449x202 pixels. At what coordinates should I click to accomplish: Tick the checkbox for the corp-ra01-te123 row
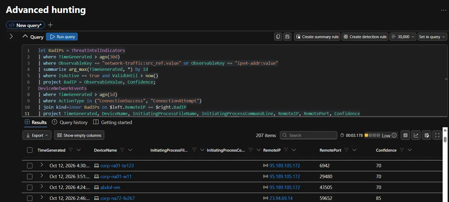(x=30, y=165)
